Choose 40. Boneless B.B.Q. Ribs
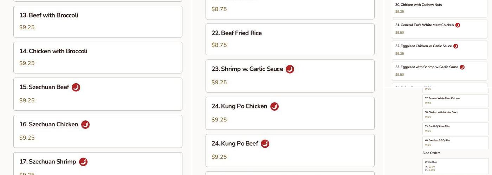Screen dimensions: 492x175 coord(455,142)
